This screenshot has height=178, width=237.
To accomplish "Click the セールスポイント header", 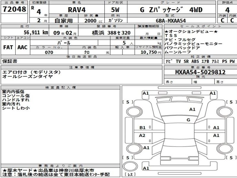I will click(x=201, y=26).
